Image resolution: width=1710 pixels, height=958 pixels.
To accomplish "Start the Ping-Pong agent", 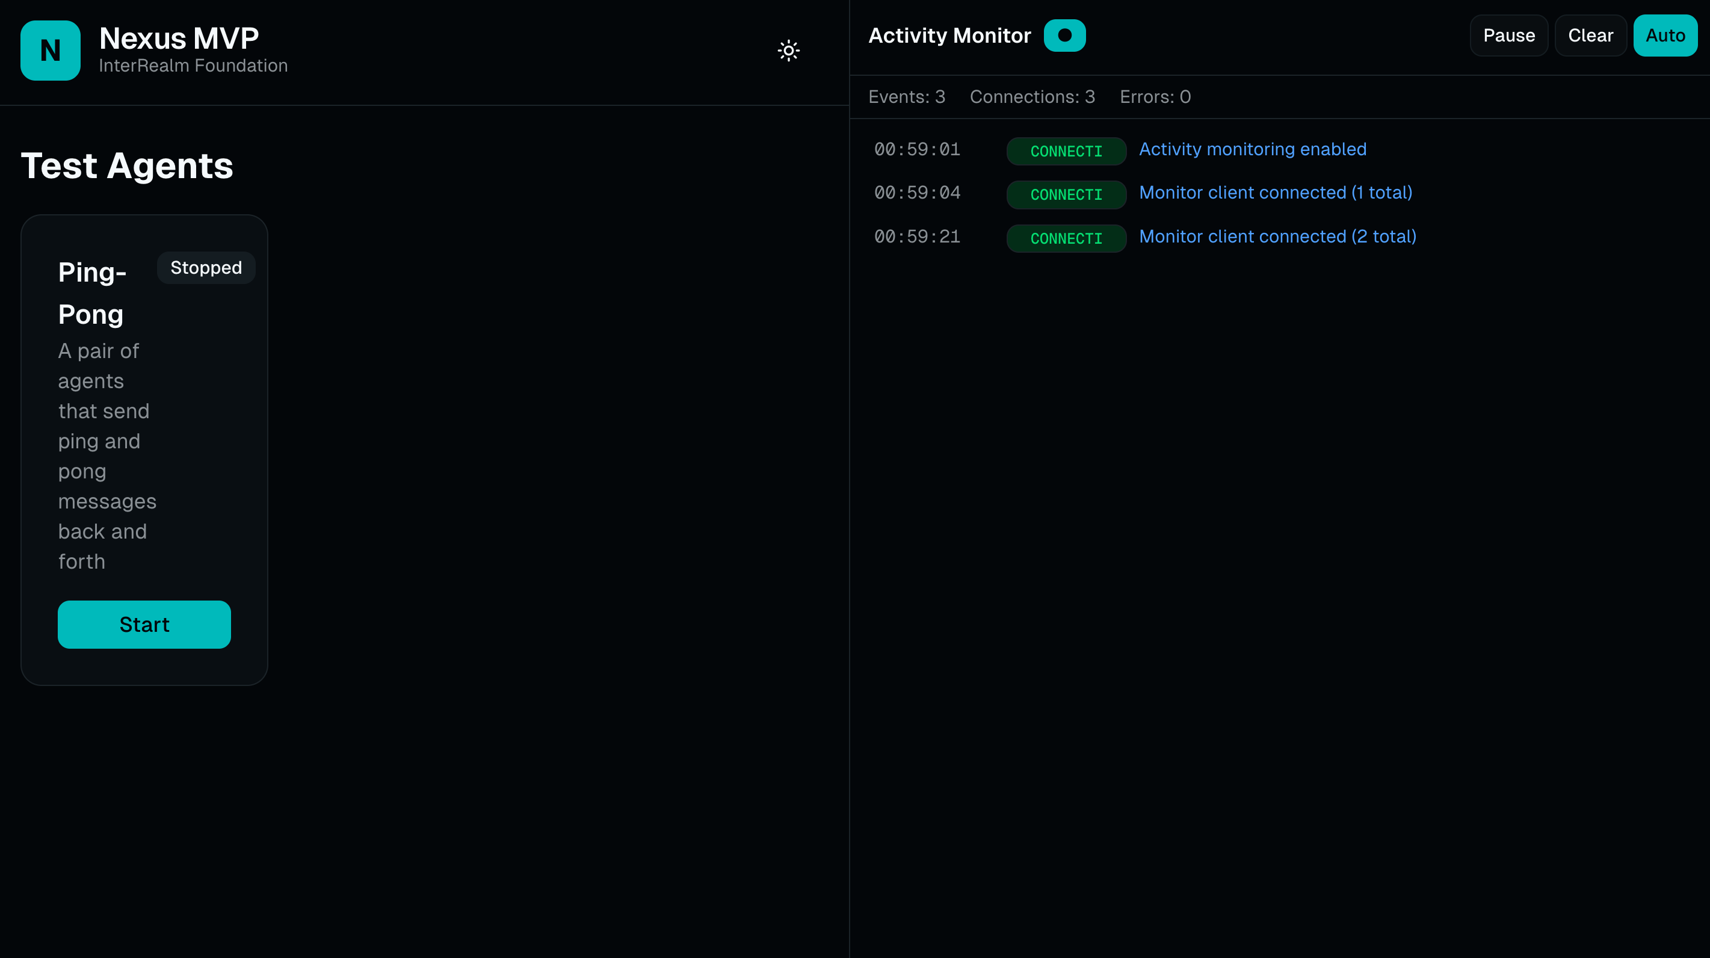I will coord(144,624).
